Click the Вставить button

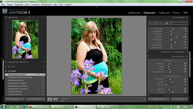tap(36, 99)
